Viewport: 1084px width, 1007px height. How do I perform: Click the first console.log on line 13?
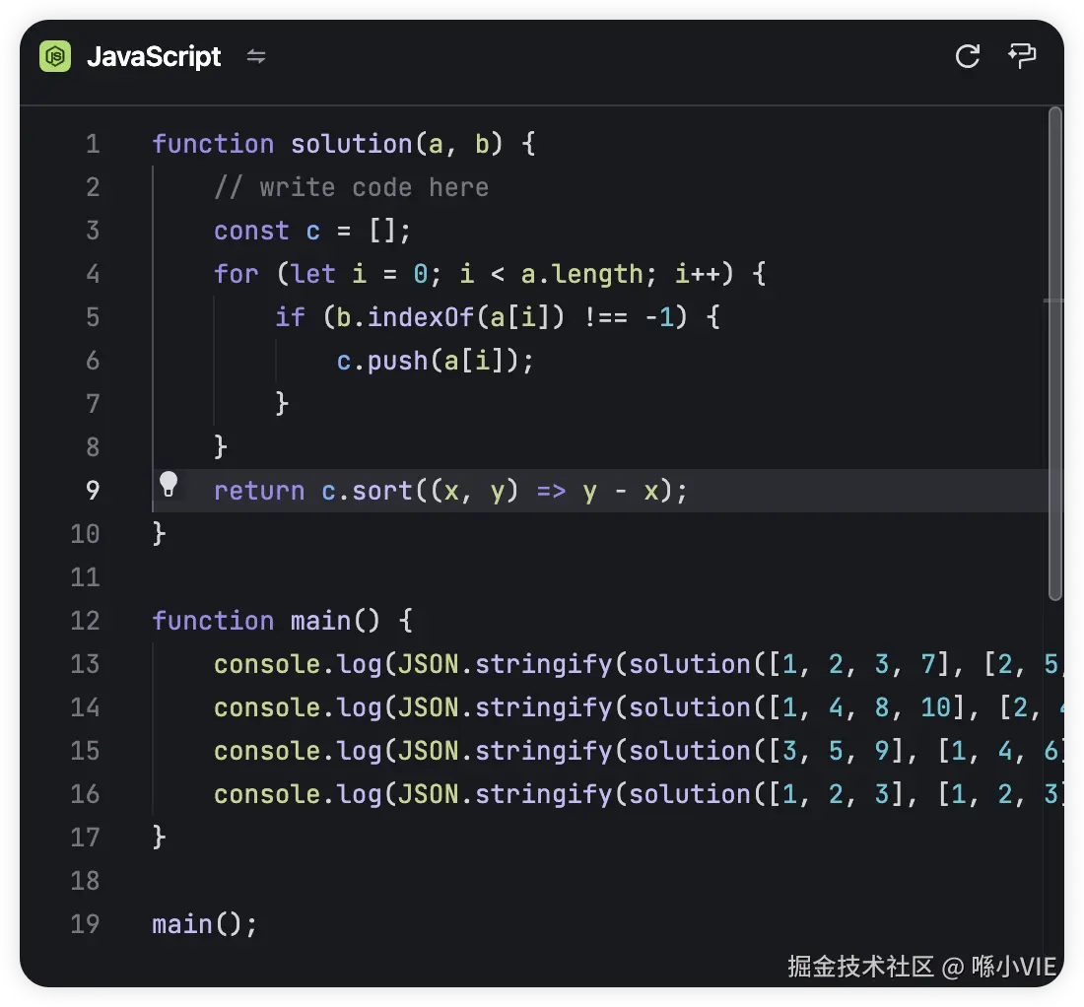[298, 664]
